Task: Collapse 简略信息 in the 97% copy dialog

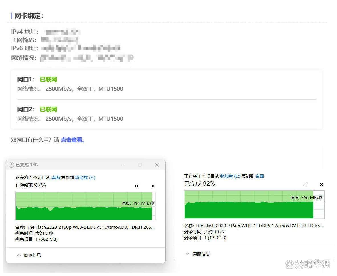Action: (29, 255)
